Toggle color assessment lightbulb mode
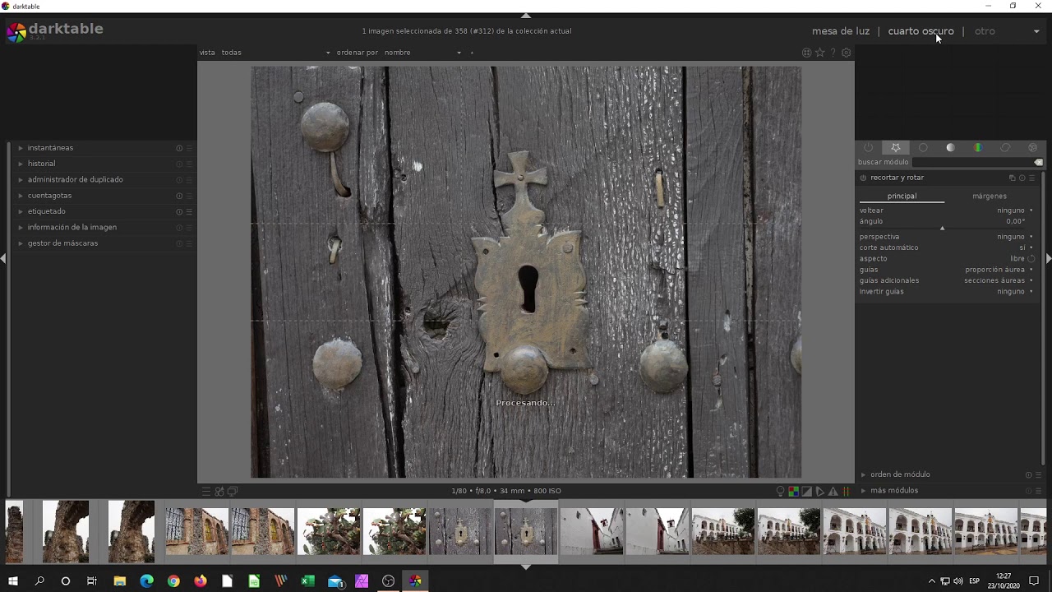Screen dimensions: 1052x592 [780, 492]
